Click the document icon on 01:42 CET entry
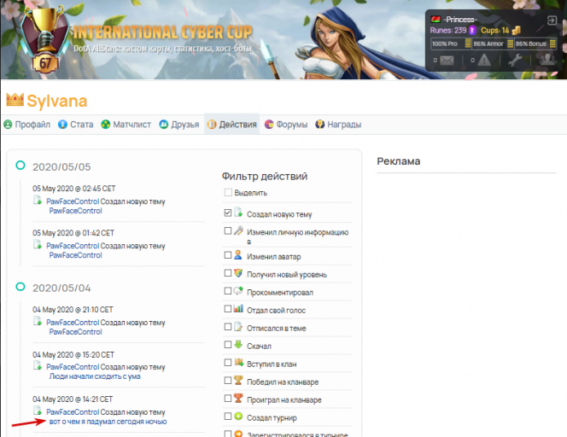567x437 pixels. tap(38, 244)
